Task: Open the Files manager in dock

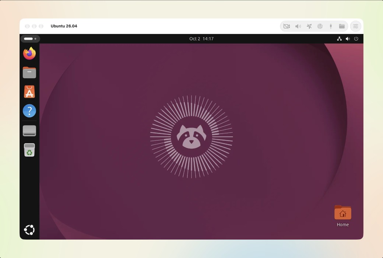Action: coord(29,72)
